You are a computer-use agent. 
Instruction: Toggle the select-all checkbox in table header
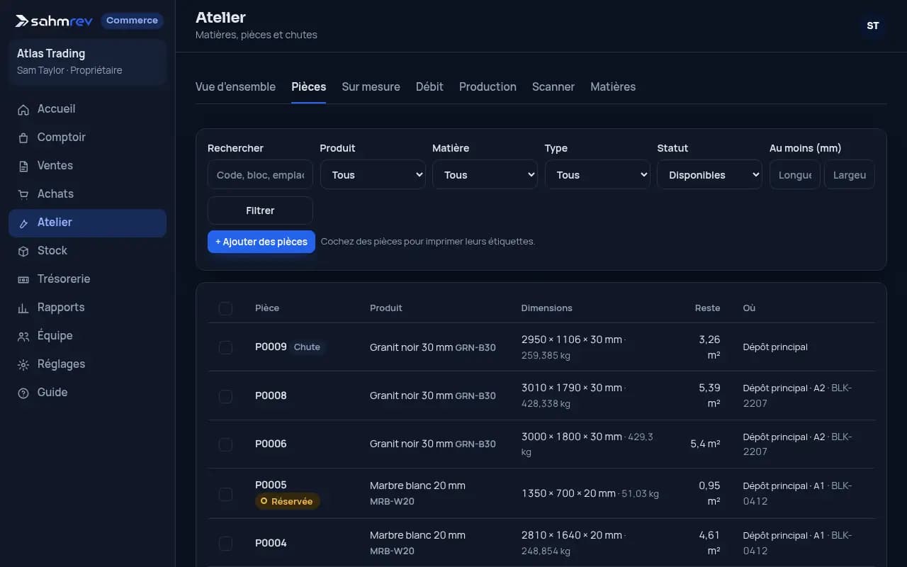click(x=225, y=308)
